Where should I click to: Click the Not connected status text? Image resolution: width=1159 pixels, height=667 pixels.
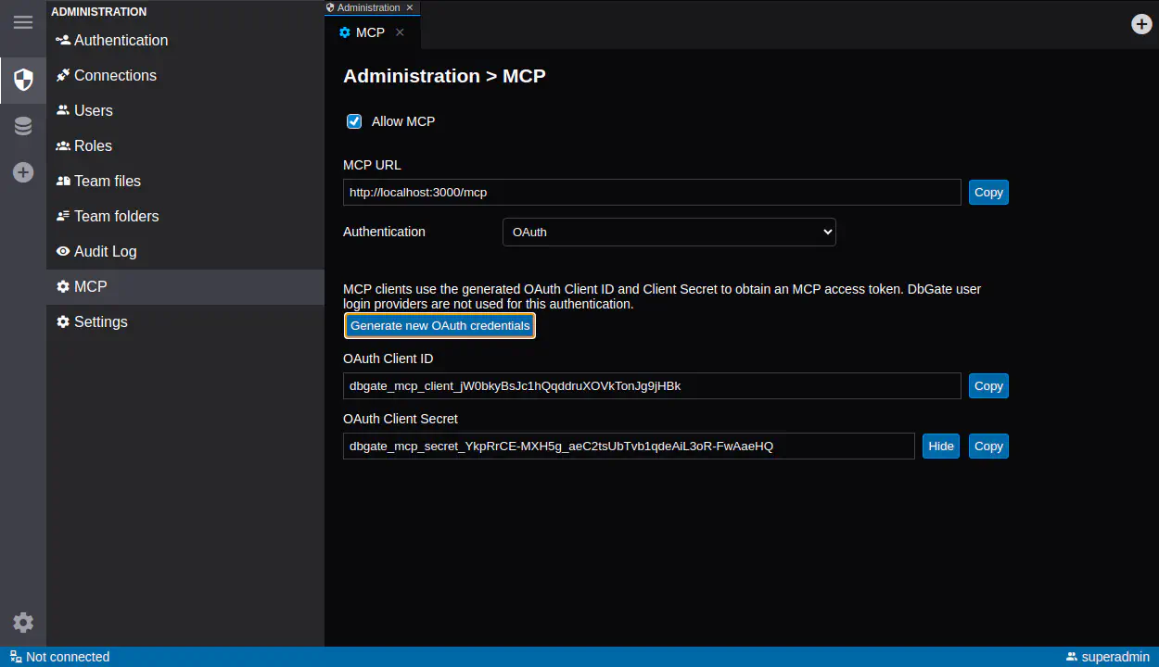[x=68, y=657]
